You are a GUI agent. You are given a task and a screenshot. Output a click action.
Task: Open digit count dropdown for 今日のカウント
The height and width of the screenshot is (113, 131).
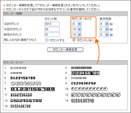tap(104, 29)
